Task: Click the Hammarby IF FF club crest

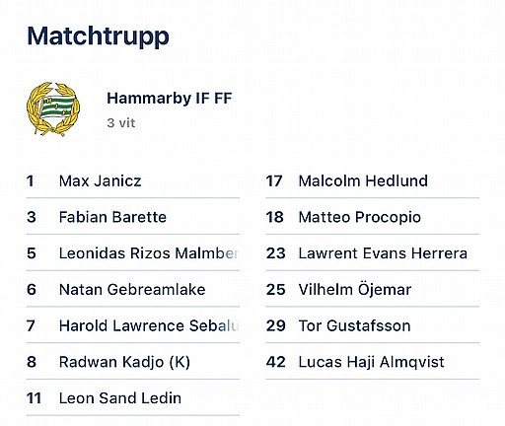Action: (53, 108)
